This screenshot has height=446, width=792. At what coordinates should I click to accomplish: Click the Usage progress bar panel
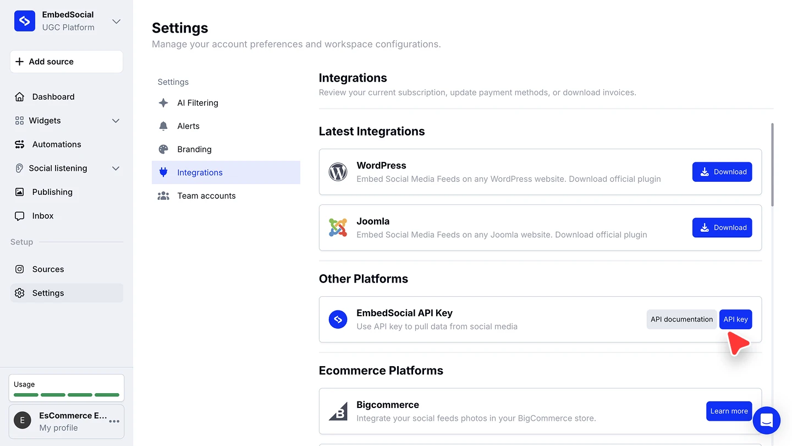pyautogui.click(x=67, y=388)
